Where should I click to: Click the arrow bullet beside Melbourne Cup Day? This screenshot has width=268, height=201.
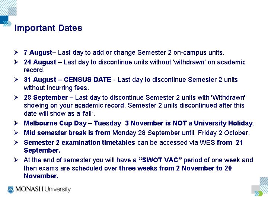pos(17,123)
